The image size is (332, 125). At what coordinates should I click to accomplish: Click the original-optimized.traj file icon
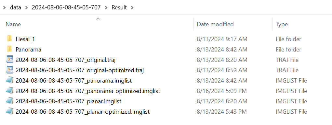point(10,70)
